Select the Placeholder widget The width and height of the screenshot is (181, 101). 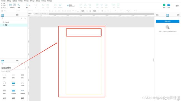23,84
